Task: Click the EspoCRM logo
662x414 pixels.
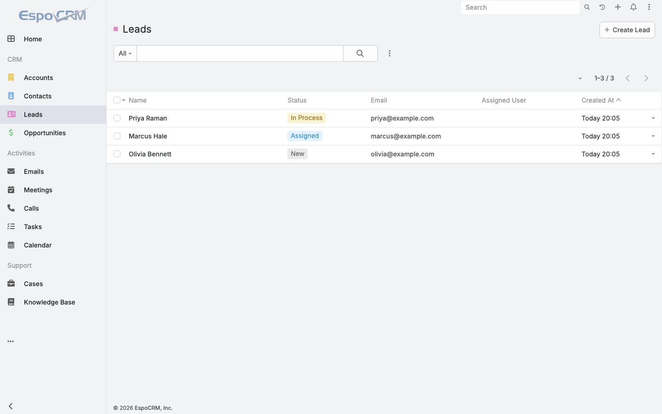Action: 54,15
